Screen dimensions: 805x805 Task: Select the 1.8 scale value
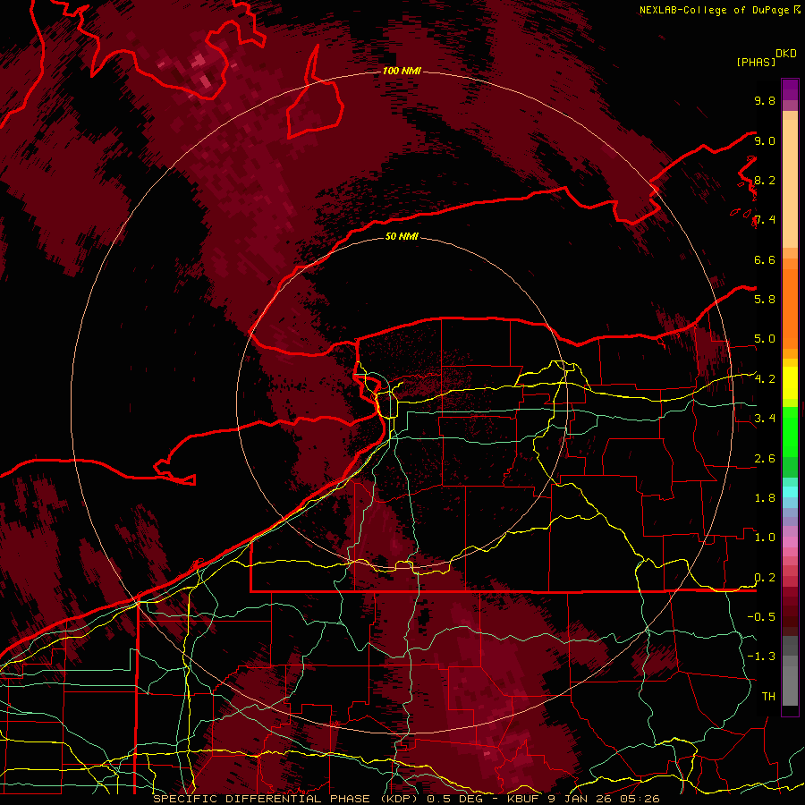(765, 497)
